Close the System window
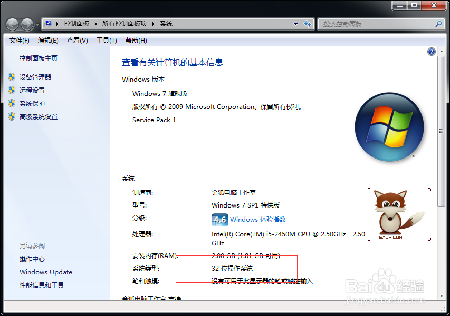Screen dimensions: 450x316 coord(434,5)
